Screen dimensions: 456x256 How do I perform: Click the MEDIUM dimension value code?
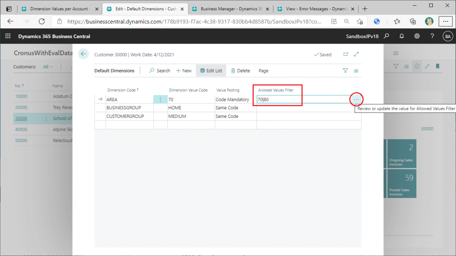coord(191,116)
